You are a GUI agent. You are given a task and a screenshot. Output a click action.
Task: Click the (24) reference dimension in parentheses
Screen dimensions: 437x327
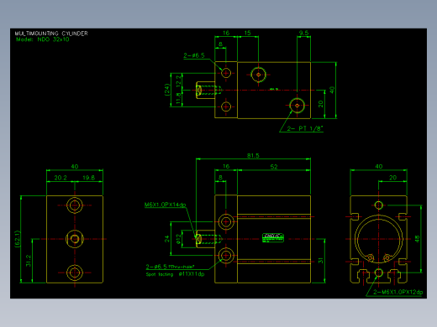pos(167,90)
